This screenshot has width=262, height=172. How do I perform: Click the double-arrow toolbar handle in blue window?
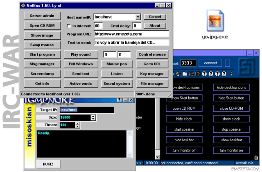tap(231, 74)
